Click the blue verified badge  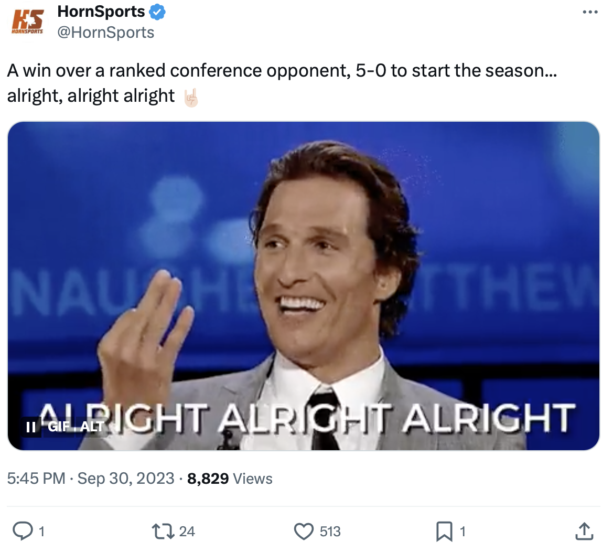tap(157, 12)
